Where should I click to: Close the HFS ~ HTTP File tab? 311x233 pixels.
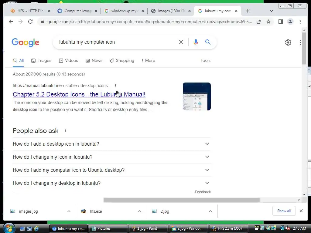(49, 11)
